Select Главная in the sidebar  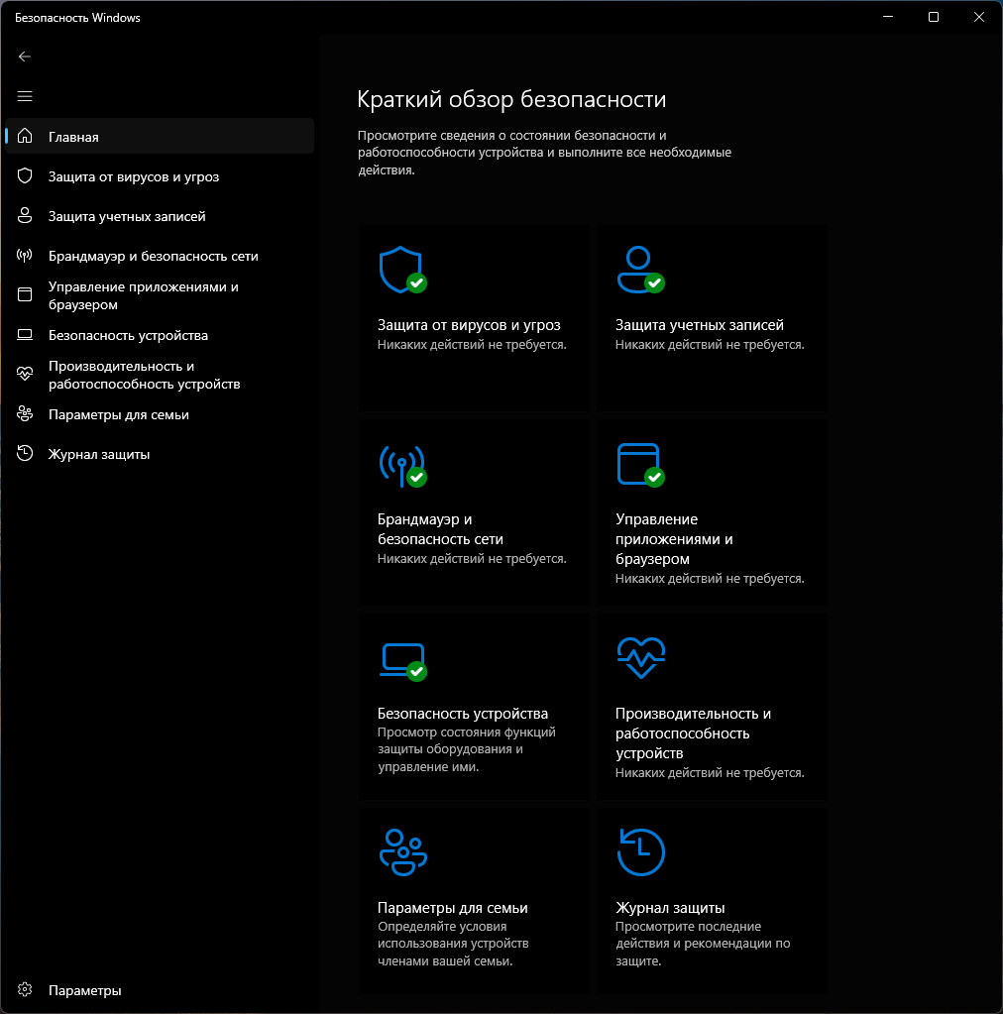click(160, 137)
